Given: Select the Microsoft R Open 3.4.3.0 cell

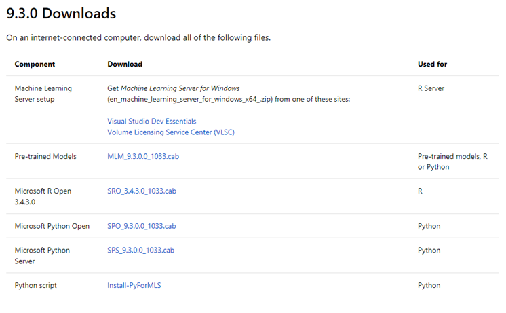Looking at the screenshot, I should (43, 196).
